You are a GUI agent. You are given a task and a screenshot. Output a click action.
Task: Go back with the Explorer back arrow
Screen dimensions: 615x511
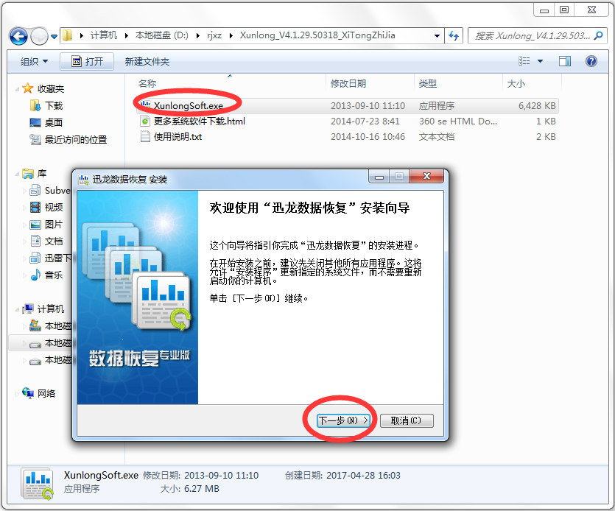tap(19, 37)
